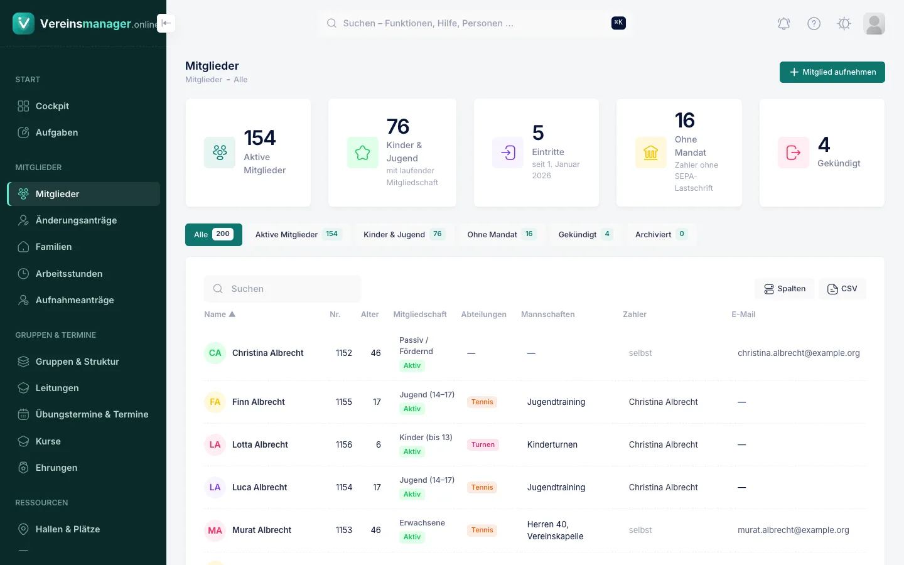This screenshot has width=904, height=565.
Task: Open Übungstermine & Termine
Action: pos(83,414)
